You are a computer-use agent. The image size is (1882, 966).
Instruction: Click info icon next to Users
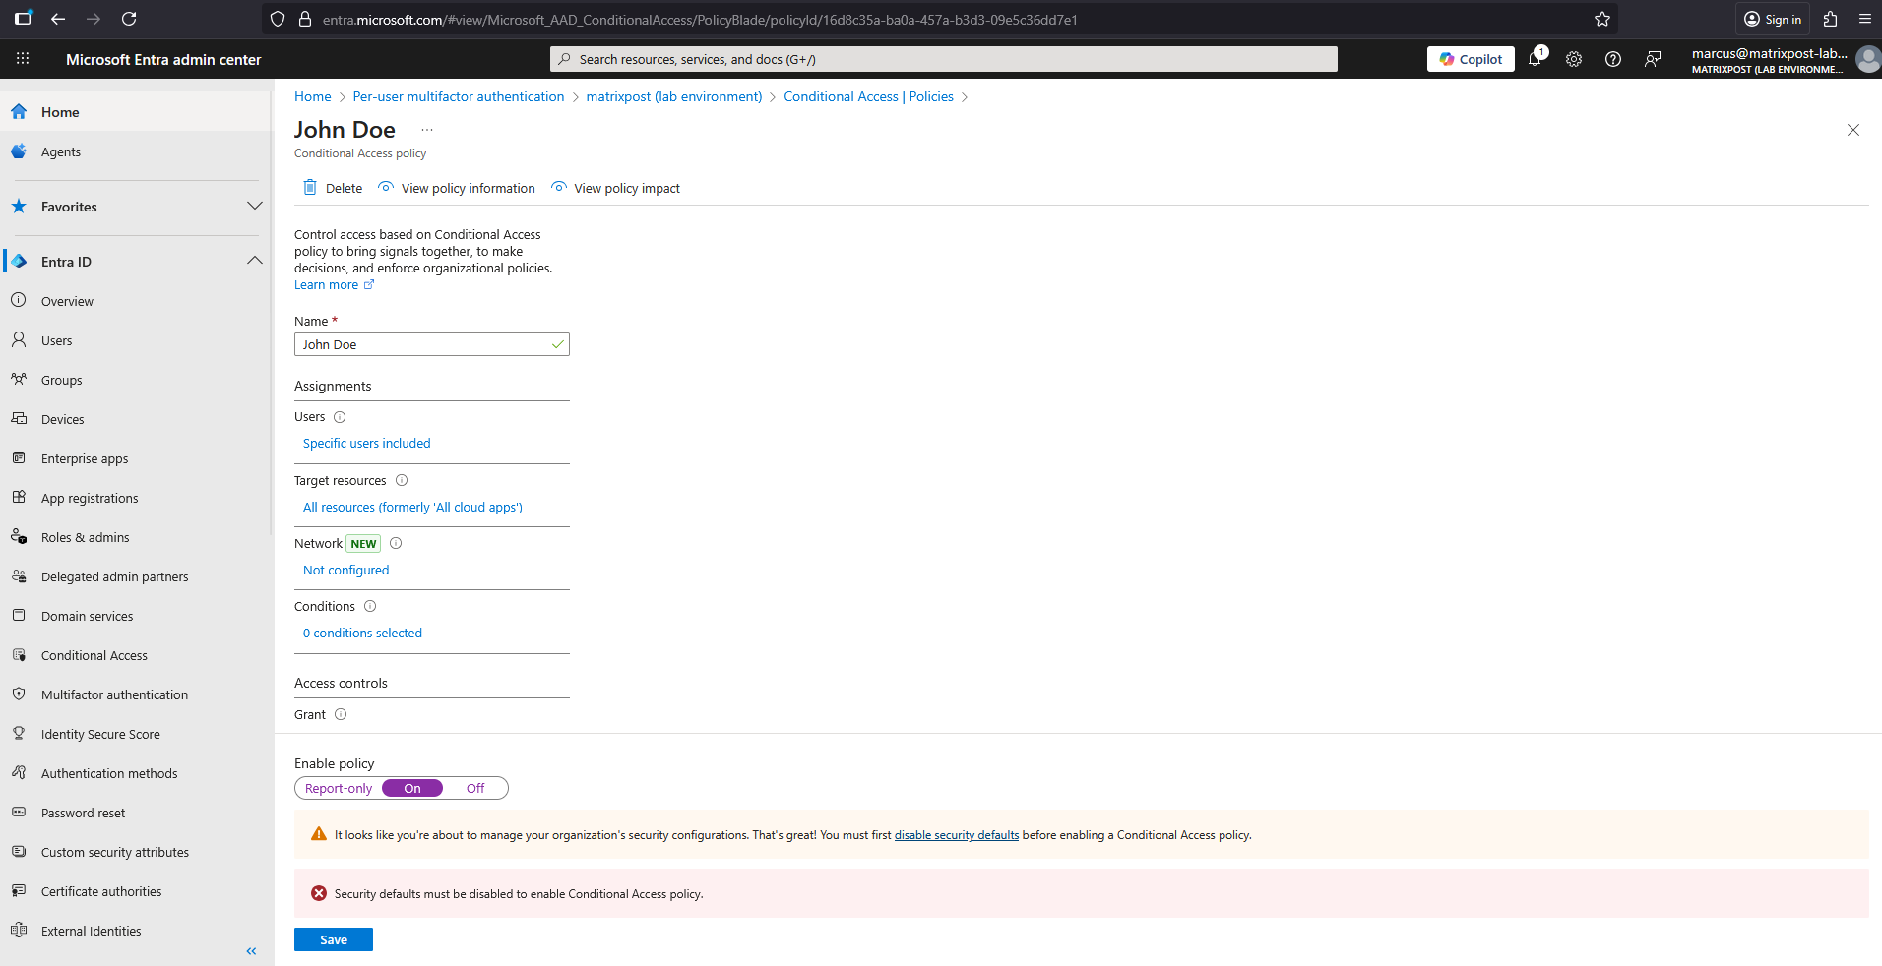pyautogui.click(x=340, y=417)
